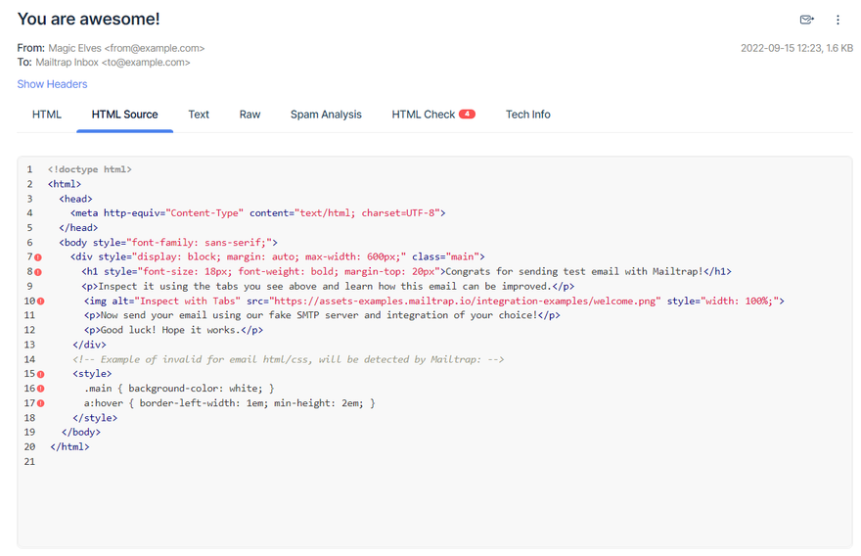Viewport: 861px width, 556px height.
Task: Open the Text tab
Action: tap(199, 115)
